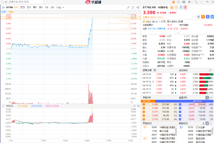
Task: Click bid level 1 price 3.590
Action: coord(155,104)
